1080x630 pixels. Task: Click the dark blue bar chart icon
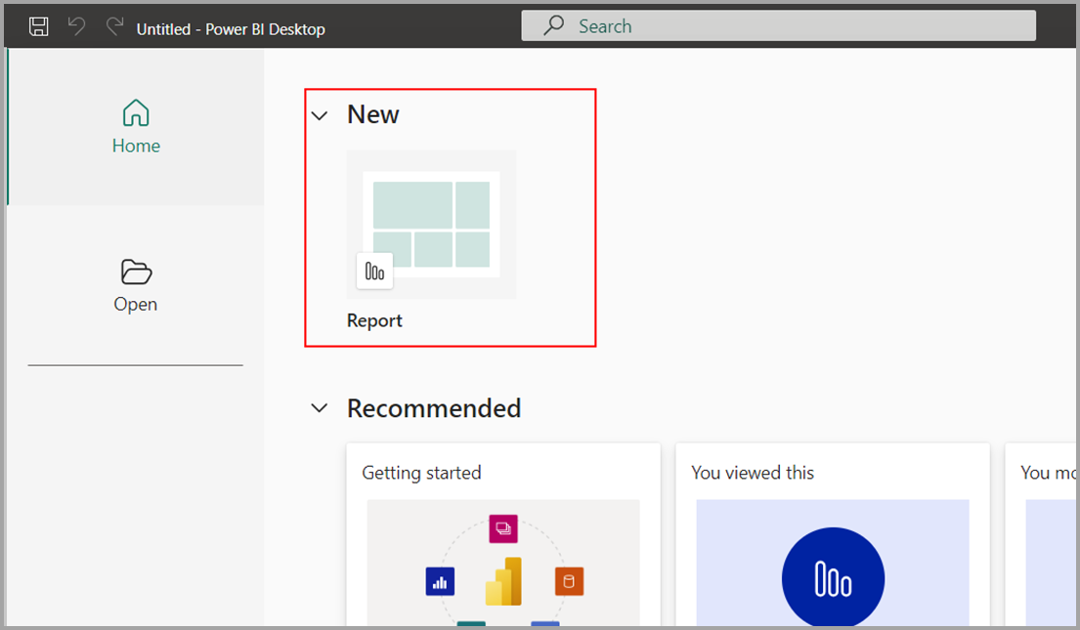(x=440, y=582)
